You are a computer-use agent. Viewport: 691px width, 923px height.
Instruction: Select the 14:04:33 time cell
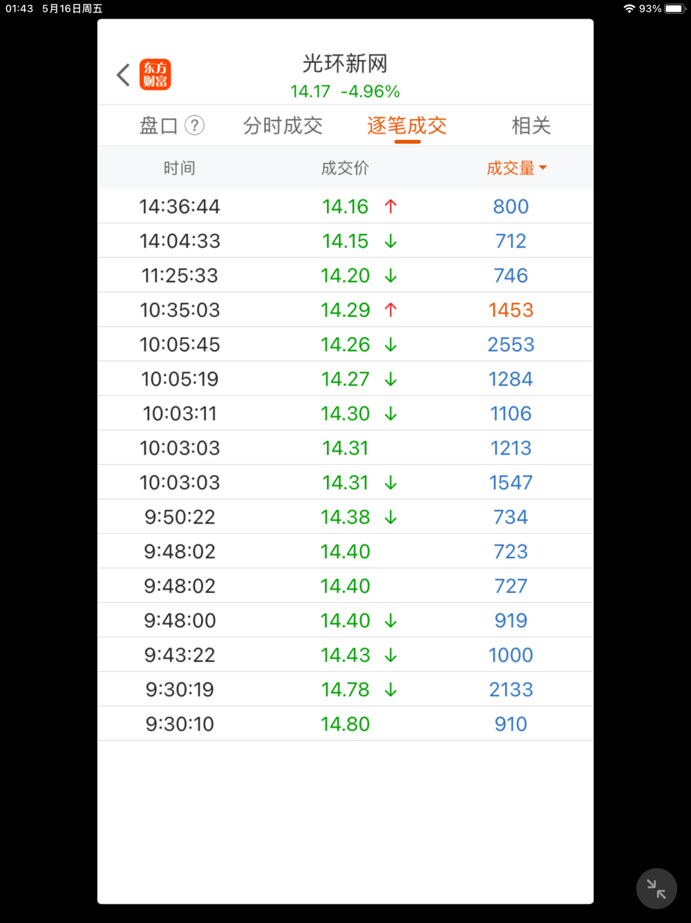pyautogui.click(x=180, y=241)
